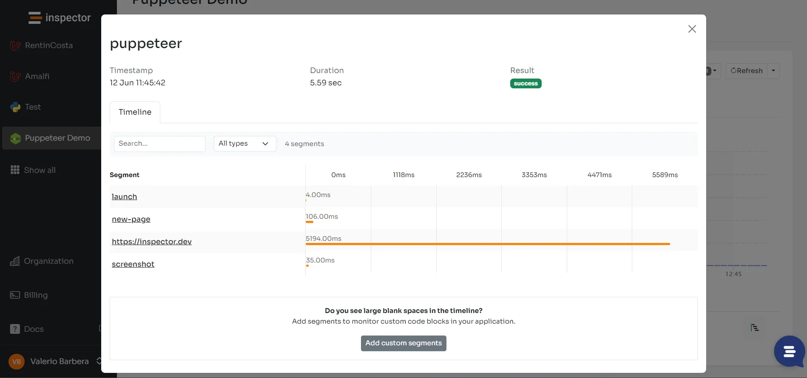Open the Refresh options dropdown arrow
Viewport: 807px width, 378px height.
coord(773,71)
